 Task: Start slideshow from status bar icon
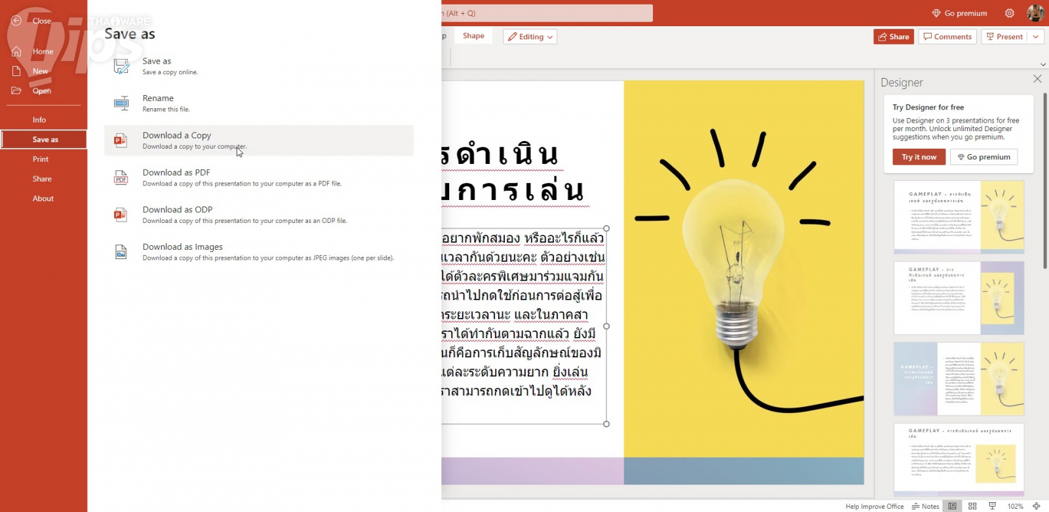pyautogui.click(x=993, y=506)
